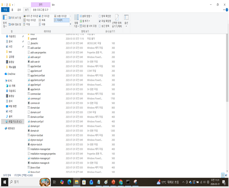
Task: Switch to large thumbnails status bar icon
Action: point(226,175)
